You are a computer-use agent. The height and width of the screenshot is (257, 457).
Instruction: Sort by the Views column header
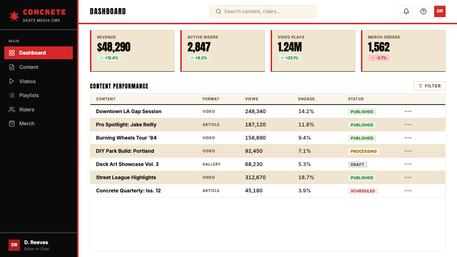coord(252,99)
